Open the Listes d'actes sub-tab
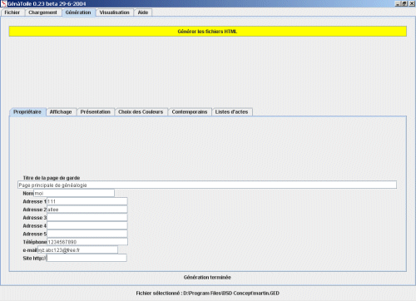This screenshot has height=301, width=416. pos(232,112)
